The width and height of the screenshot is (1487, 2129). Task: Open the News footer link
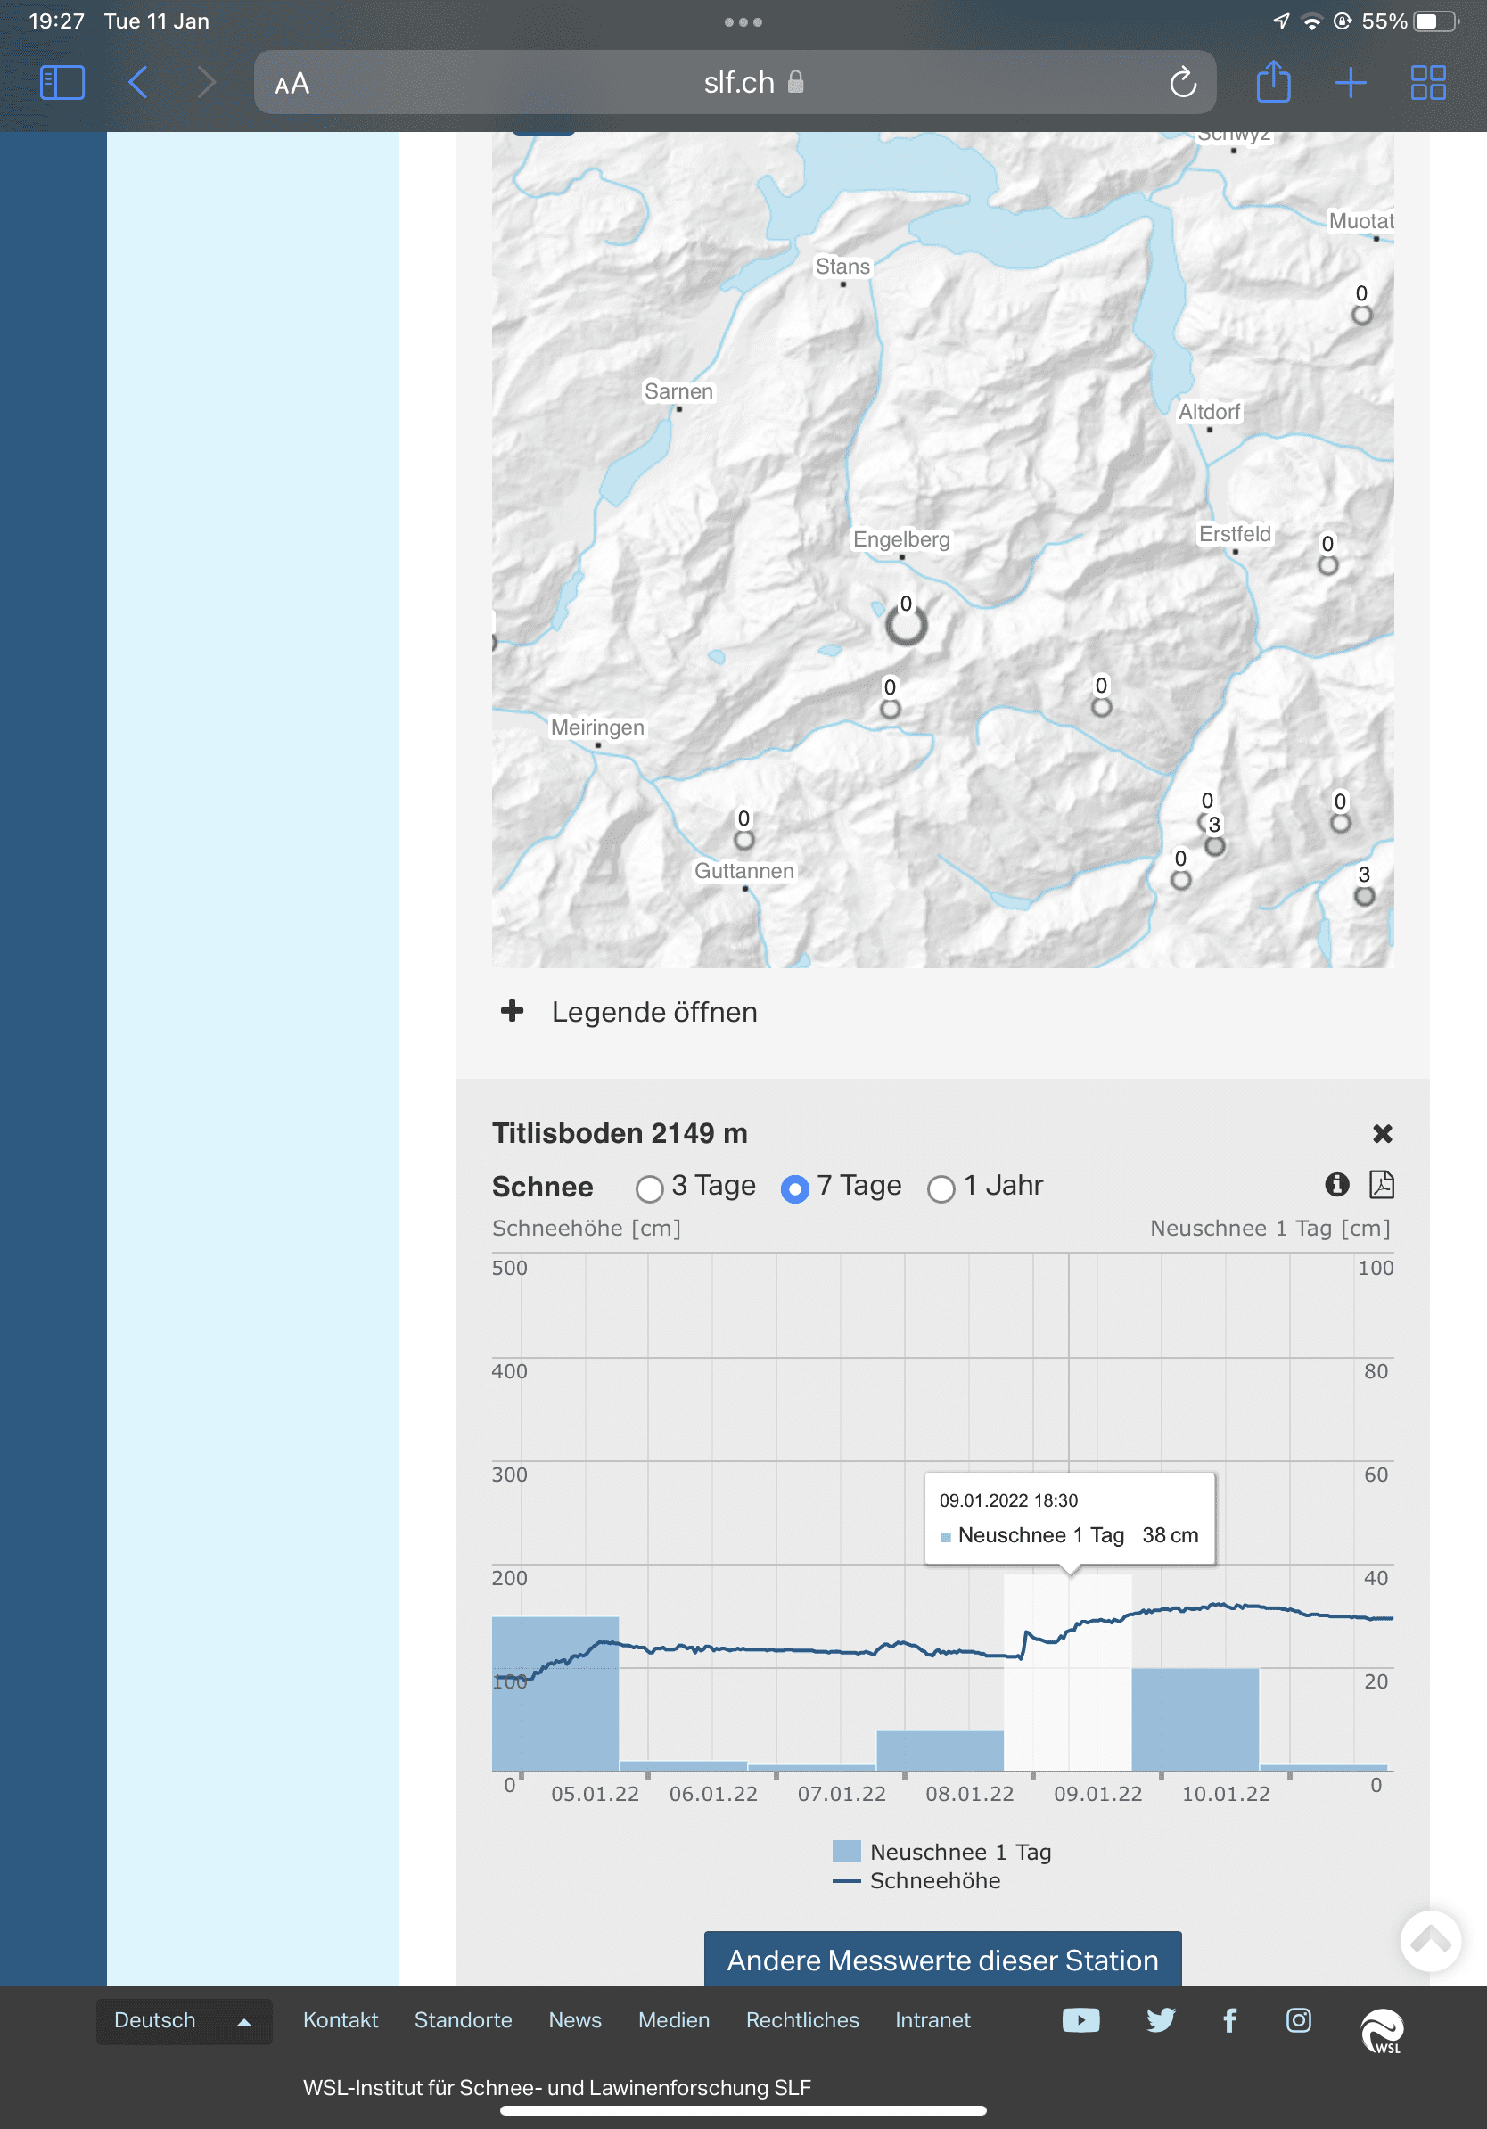[x=575, y=2019]
